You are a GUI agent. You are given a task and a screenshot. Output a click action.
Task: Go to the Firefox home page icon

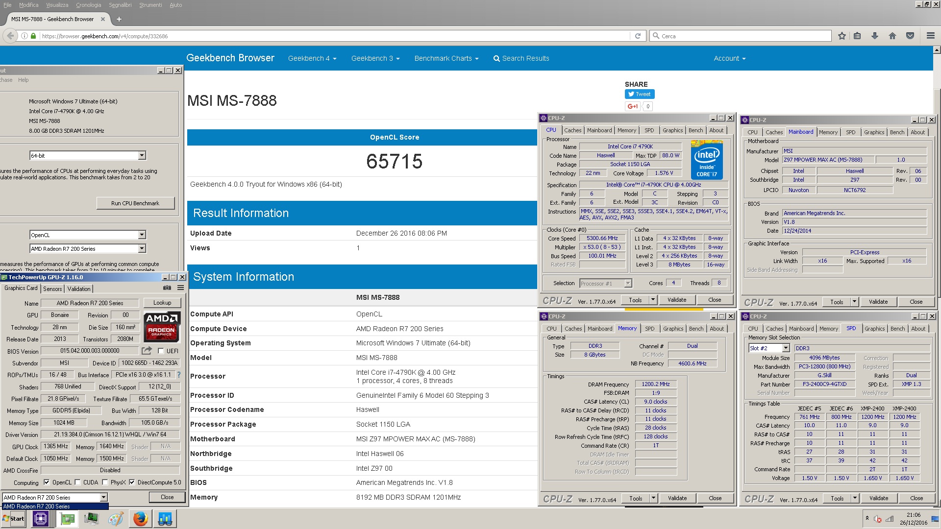point(892,36)
